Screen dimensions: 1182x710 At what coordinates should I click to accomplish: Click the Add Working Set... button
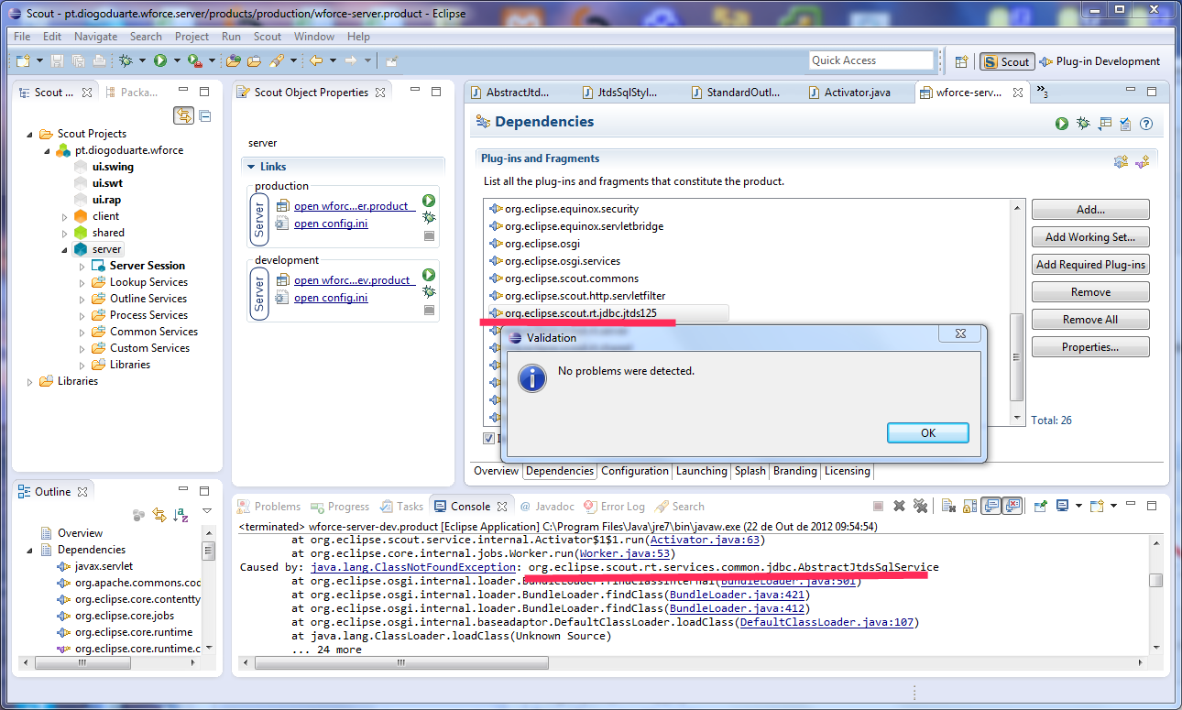point(1090,237)
